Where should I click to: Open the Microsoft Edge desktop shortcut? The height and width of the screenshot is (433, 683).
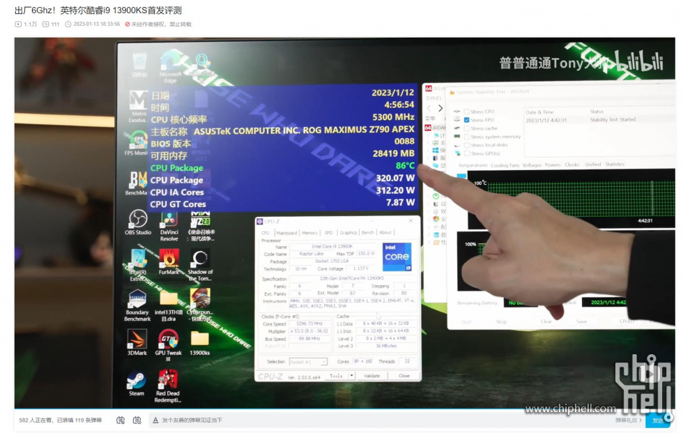pyautogui.click(x=170, y=66)
